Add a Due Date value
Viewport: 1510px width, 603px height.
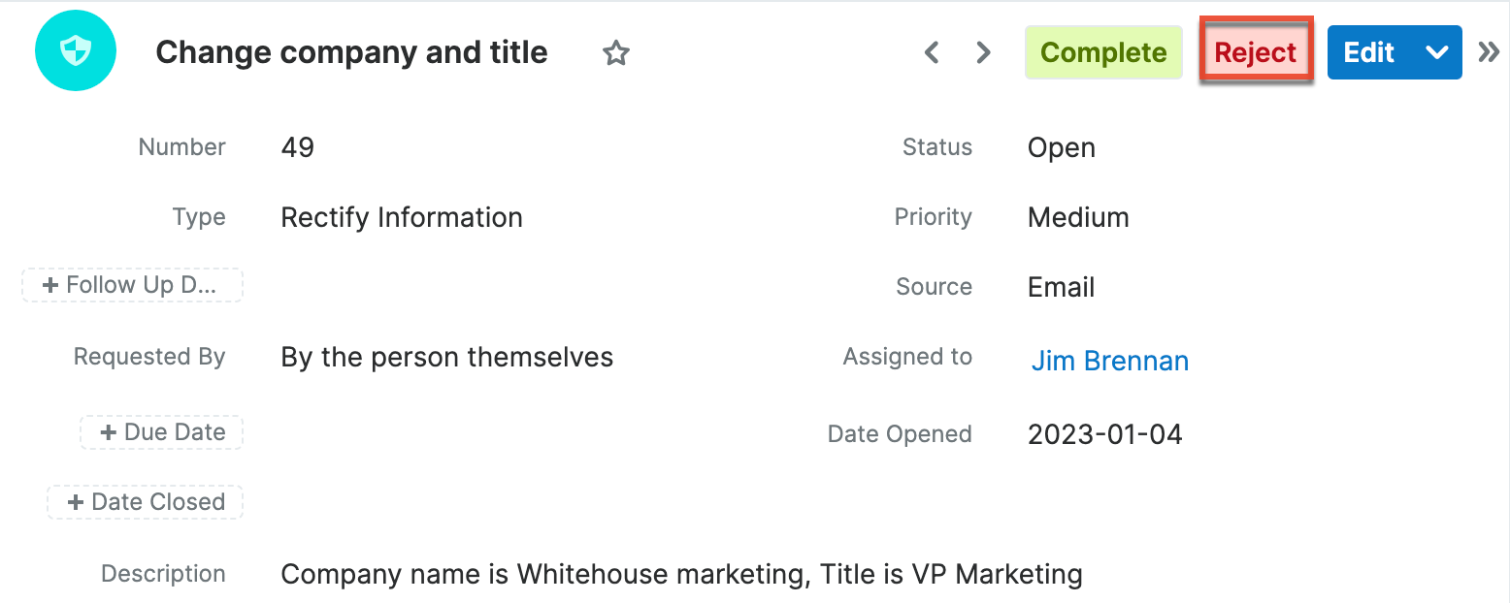(162, 432)
